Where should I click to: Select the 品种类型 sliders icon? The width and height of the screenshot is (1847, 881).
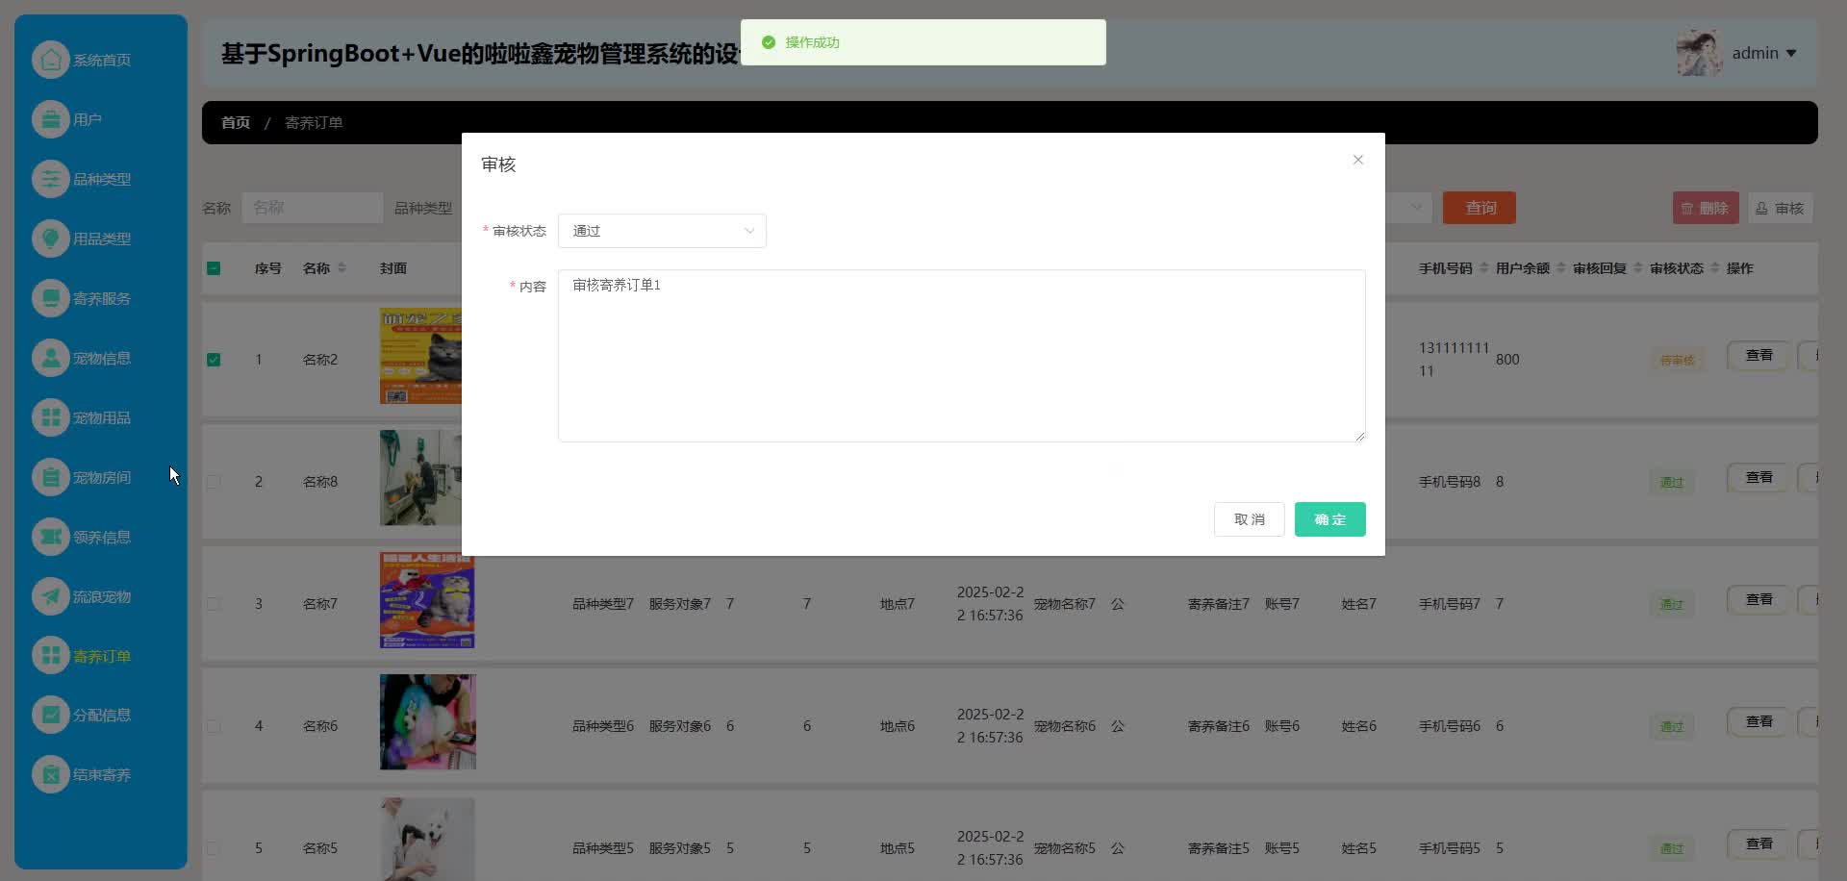coord(51,179)
